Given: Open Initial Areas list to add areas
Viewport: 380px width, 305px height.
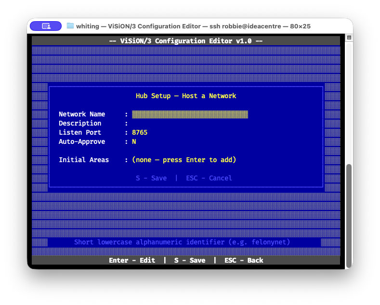Looking at the screenshot, I should click(x=184, y=160).
